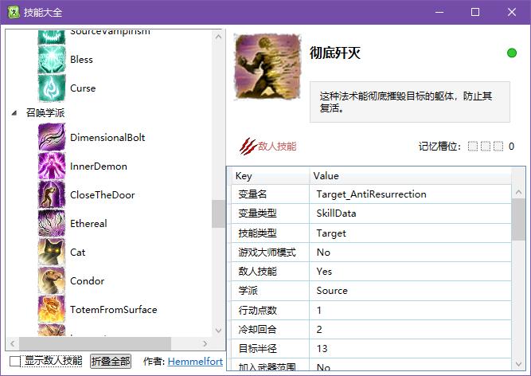
Task: Choose the CloseTheDoor skill icon
Action: click(52, 195)
